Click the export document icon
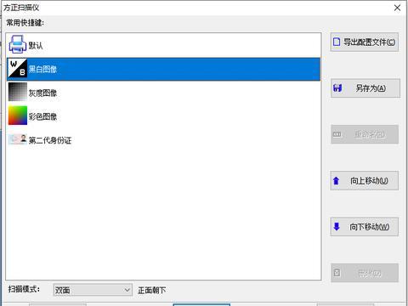The height and width of the screenshot is (306, 408). [x=337, y=42]
